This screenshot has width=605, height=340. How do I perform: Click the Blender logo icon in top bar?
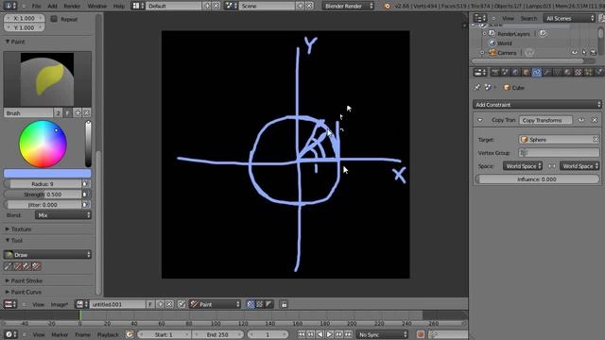coord(387,7)
